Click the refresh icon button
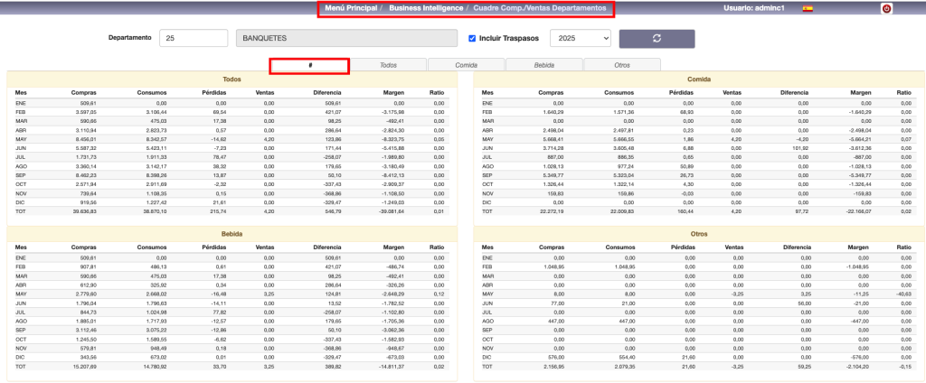The height and width of the screenshot is (383, 926). pos(657,38)
